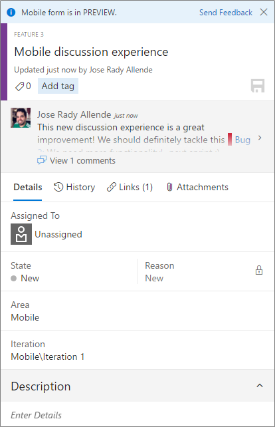Open View 1 comments
275x427 pixels.
click(82, 161)
